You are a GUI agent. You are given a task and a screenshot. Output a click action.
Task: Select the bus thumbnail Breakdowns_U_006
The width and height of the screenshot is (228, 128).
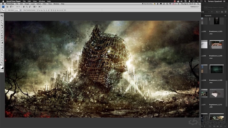point(217,44)
